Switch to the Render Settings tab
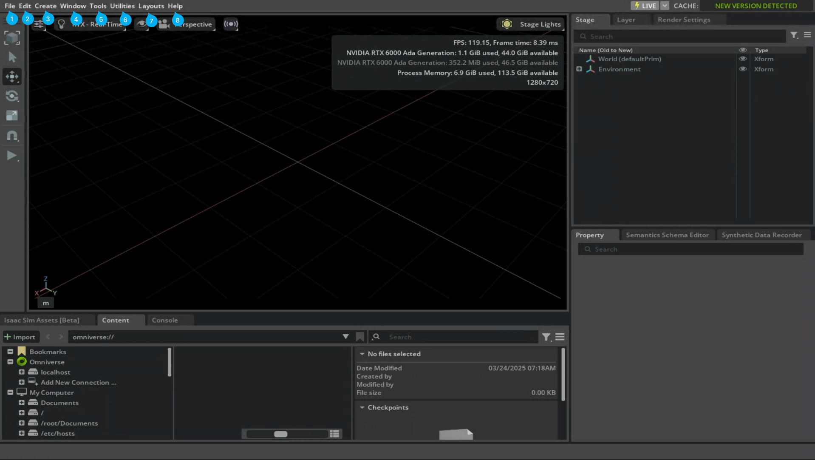Screen dimensions: 815x460 [684, 20]
